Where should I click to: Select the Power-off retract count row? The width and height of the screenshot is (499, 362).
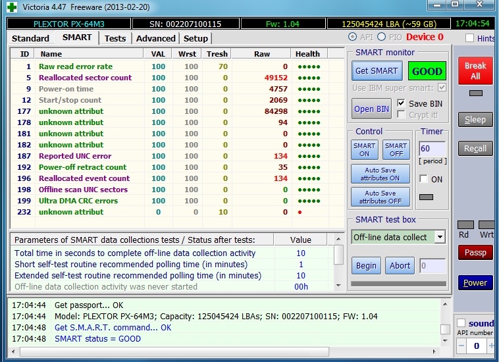click(x=178, y=167)
